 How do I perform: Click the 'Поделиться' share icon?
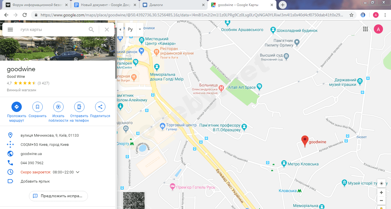click(100, 107)
